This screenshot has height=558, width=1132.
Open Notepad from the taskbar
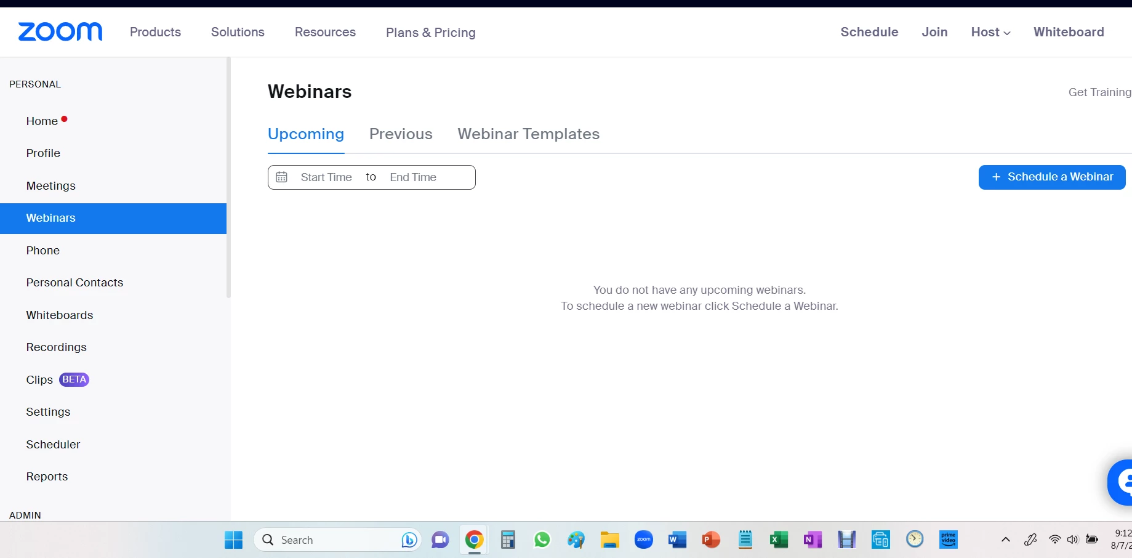click(x=745, y=540)
